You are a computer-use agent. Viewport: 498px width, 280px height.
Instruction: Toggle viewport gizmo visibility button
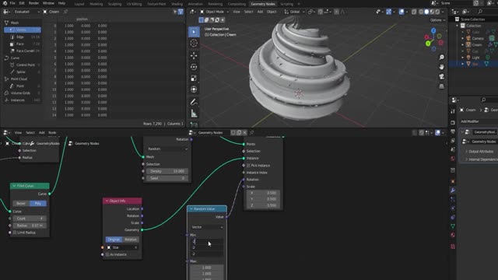tap(389, 12)
